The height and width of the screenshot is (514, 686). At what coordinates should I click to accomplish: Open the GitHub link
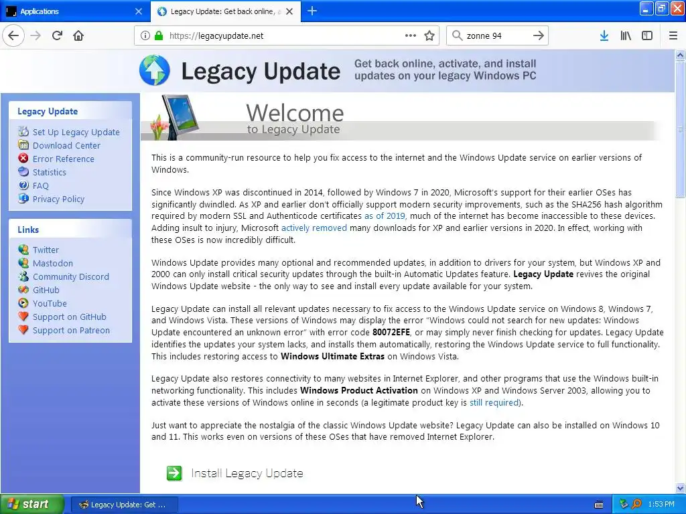[46, 290]
